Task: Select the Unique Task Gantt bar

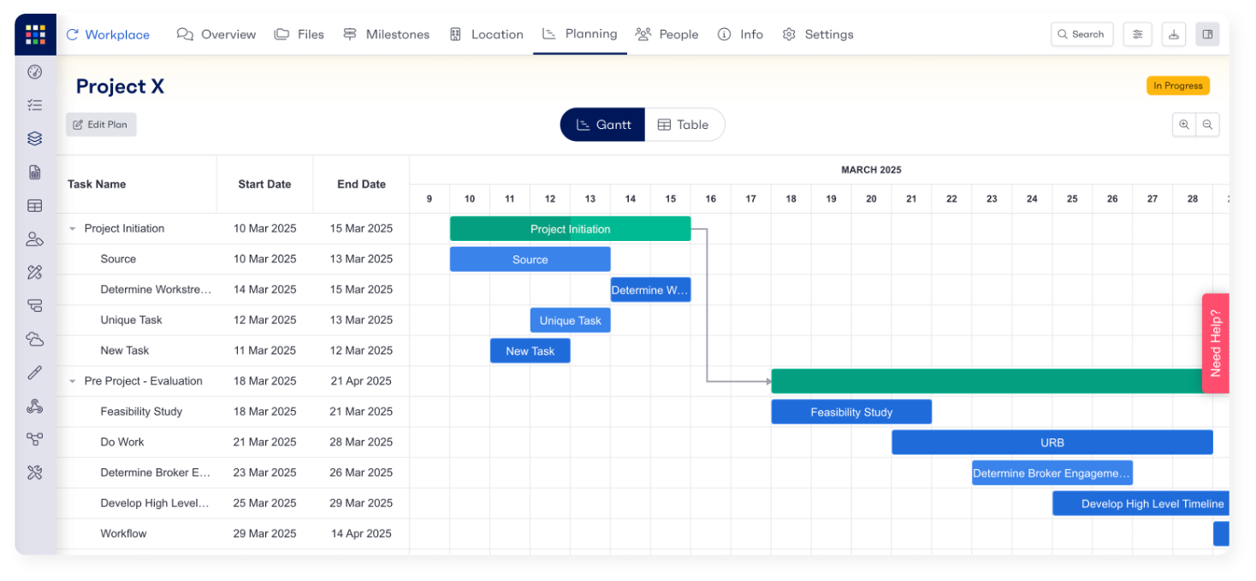Action: coord(570,320)
